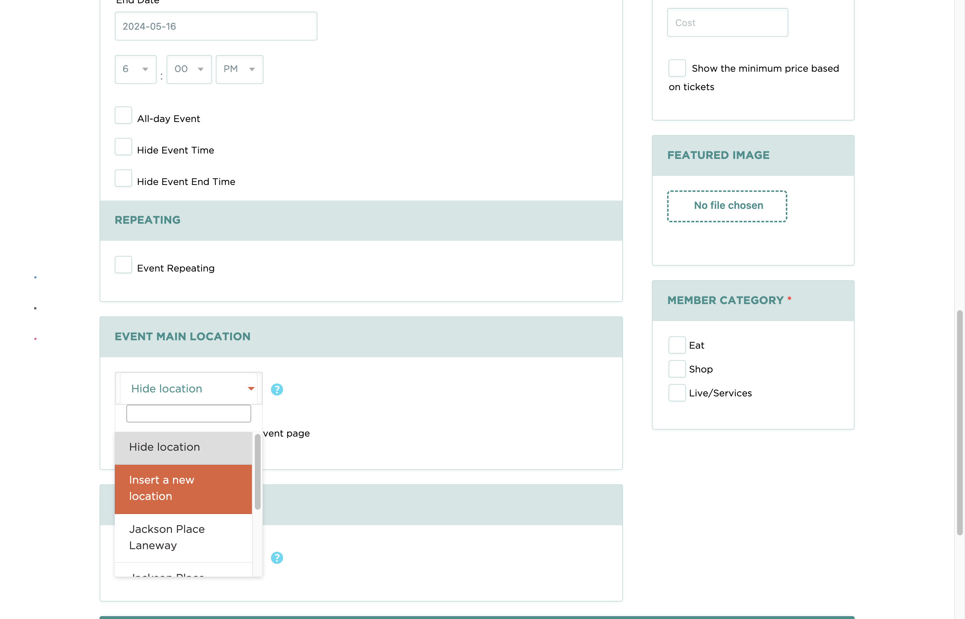Open the end hour dropdown showing 6

(x=135, y=69)
